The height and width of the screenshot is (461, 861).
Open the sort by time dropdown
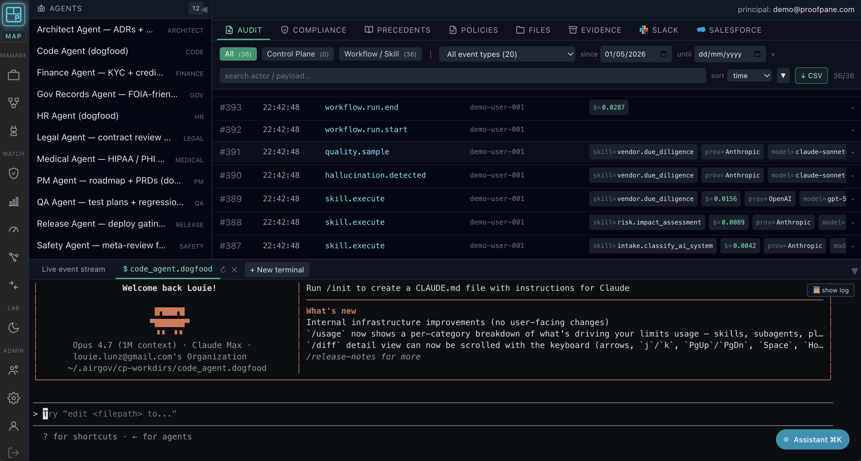[749, 76]
